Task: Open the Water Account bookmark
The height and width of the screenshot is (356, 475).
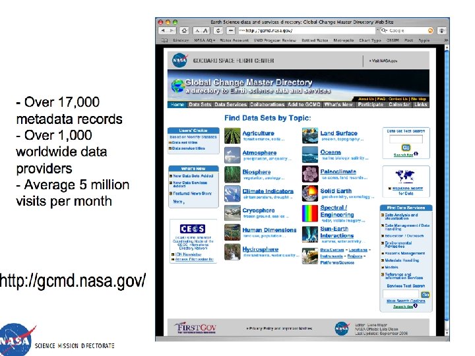Action: 234,40
